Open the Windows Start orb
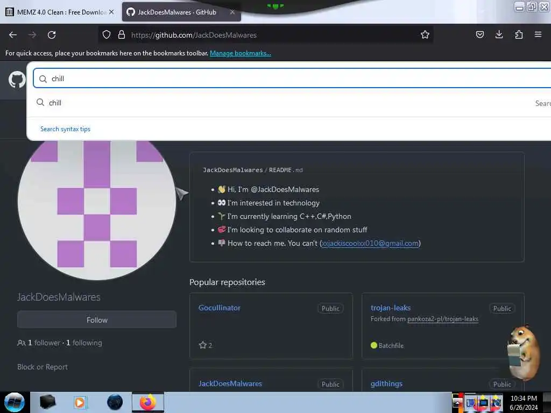The width and height of the screenshot is (551, 413). tap(14, 402)
